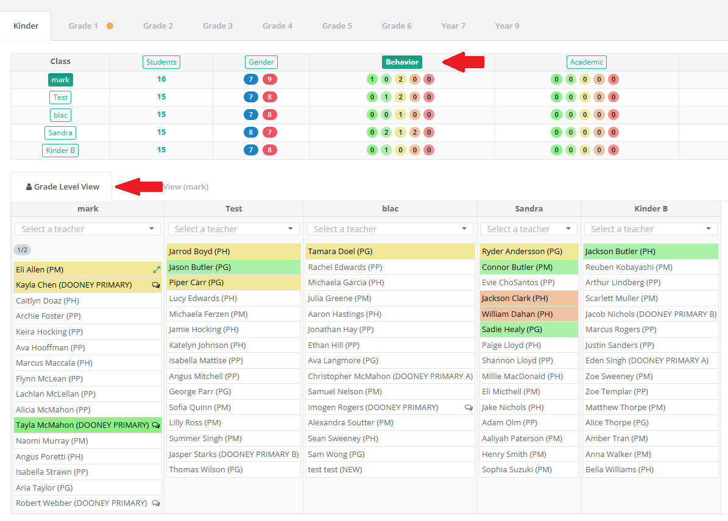The width and height of the screenshot is (728, 521).
Task: Toggle the Academic highlight filter
Action: click(587, 62)
